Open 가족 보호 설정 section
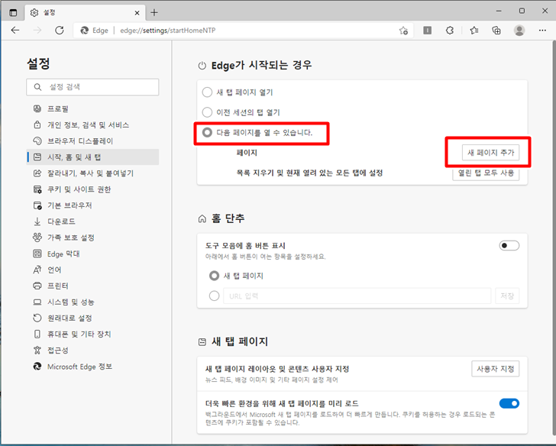The height and width of the screenshot is (446, 556). (x=93, y=238)
